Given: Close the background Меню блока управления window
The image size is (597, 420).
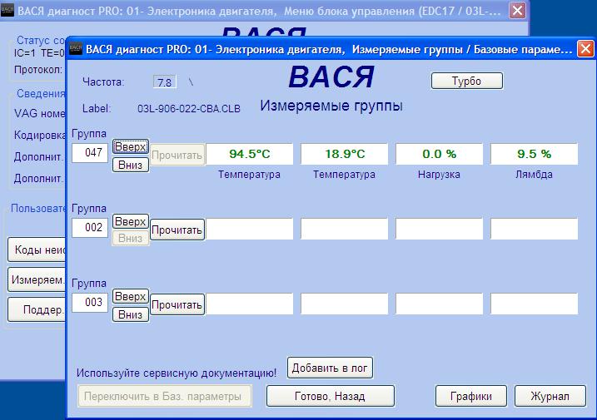Looking at the screenshot, I should point(517,10).
